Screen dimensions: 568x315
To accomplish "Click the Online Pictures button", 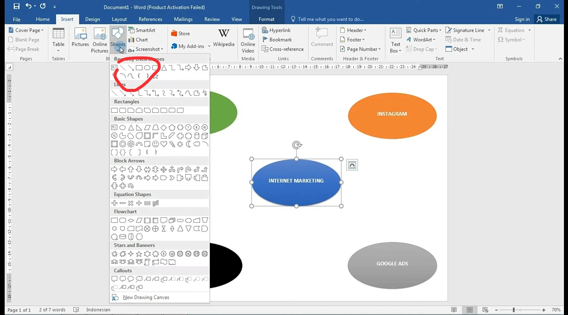I will point(99,40).
